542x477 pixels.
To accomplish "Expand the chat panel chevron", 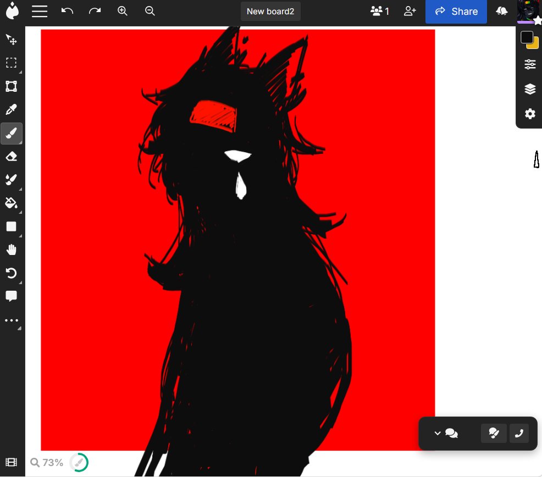I will pyautogui.click(x=437, y=433).
